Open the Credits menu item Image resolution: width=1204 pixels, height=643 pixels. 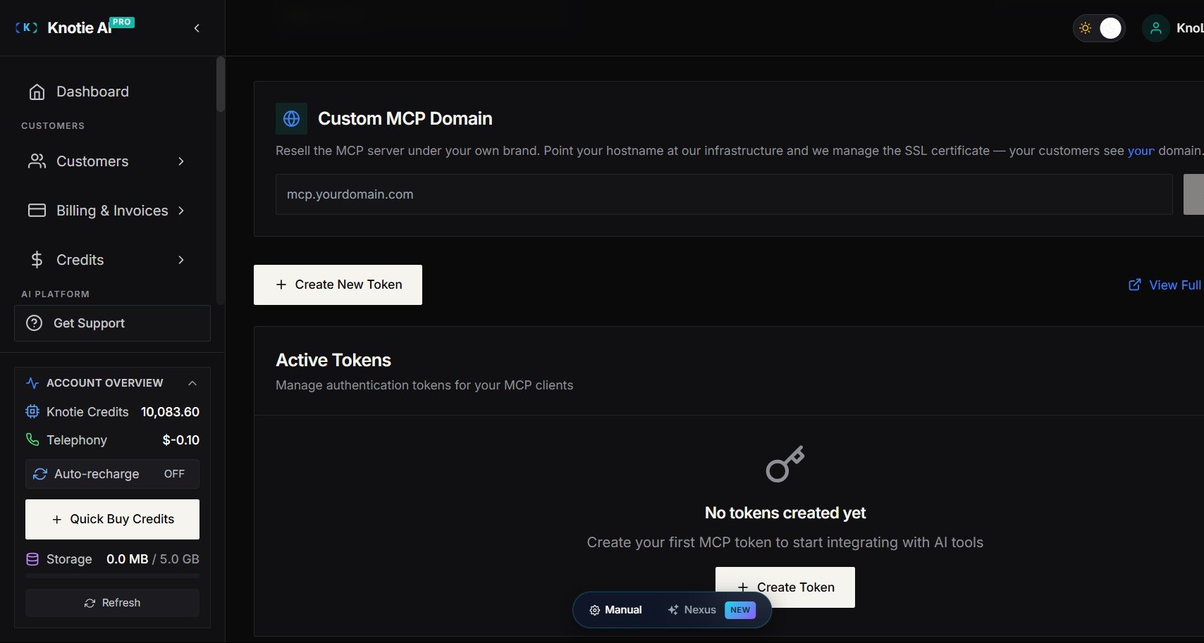click(x=112, y=260)
